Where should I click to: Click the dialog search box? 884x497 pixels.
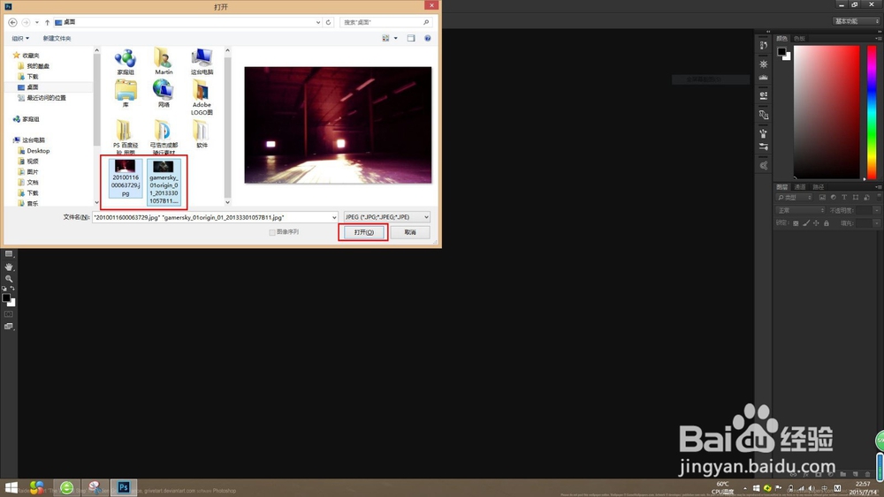(x=386, y=22)
